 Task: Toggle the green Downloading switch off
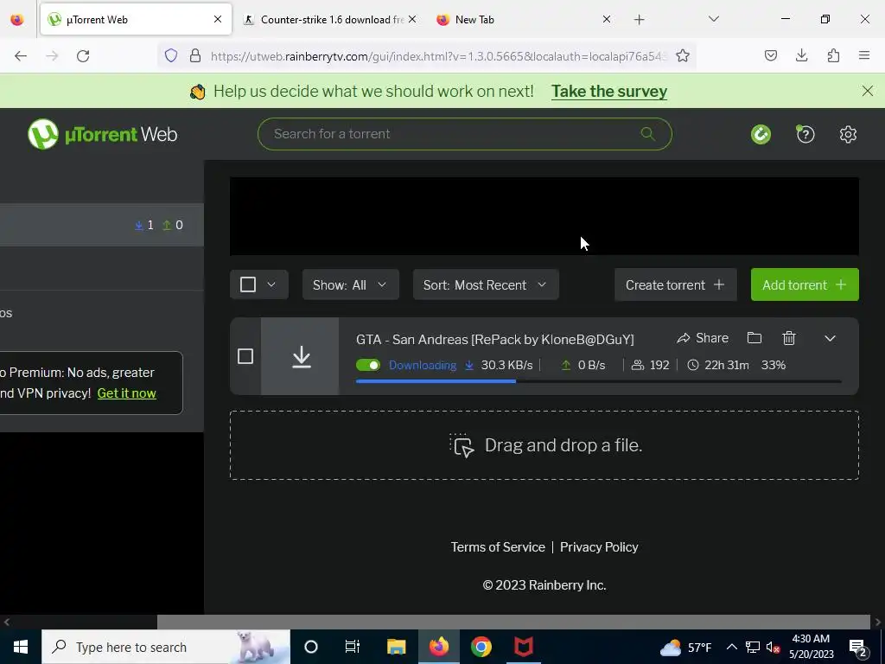(368, 366)
